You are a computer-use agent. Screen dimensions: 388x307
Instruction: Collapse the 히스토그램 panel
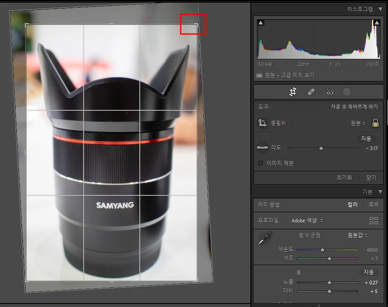pyautogui.click(x=380, y=10)
